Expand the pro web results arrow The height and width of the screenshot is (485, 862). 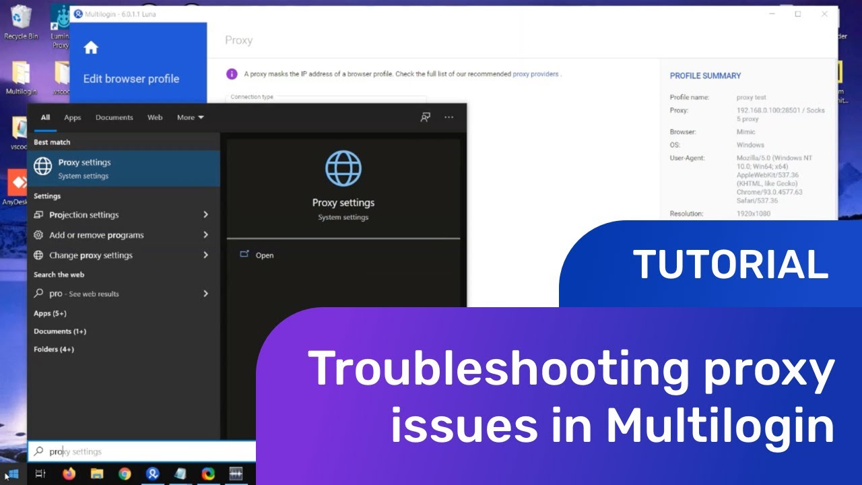point(205,294)
